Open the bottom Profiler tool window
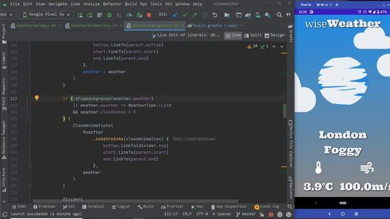This screenshot has width=390, height=219. coord(172,207)
